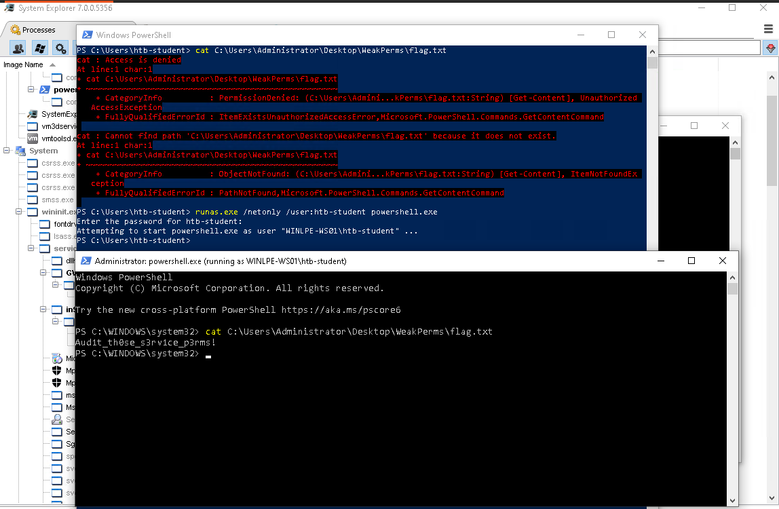Collapse the powershell process tree node
Viewport: 779px width, 509px height.
31,90
